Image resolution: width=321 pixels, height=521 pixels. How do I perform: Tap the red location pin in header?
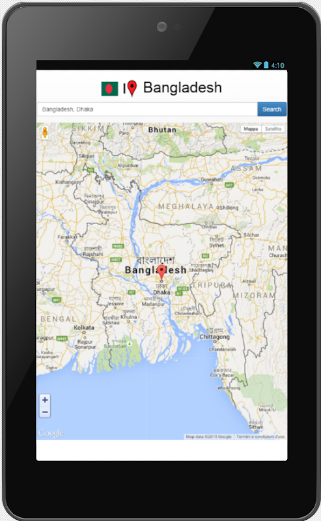[132, 89]
